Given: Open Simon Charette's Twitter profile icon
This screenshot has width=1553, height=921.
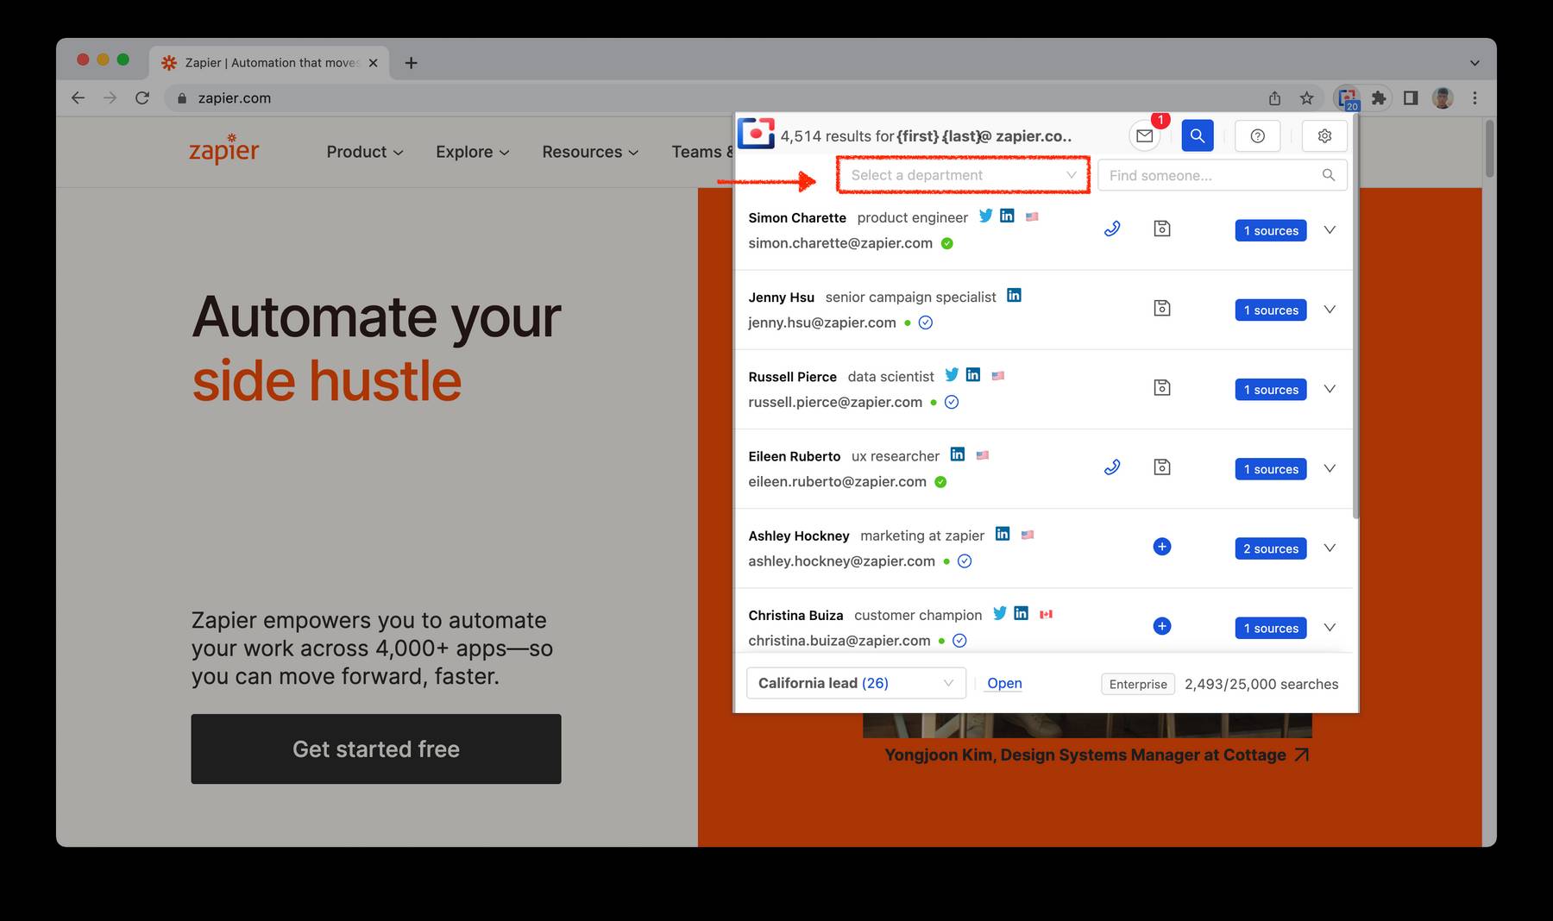Looking at the screenshot, I should (985, 216).
